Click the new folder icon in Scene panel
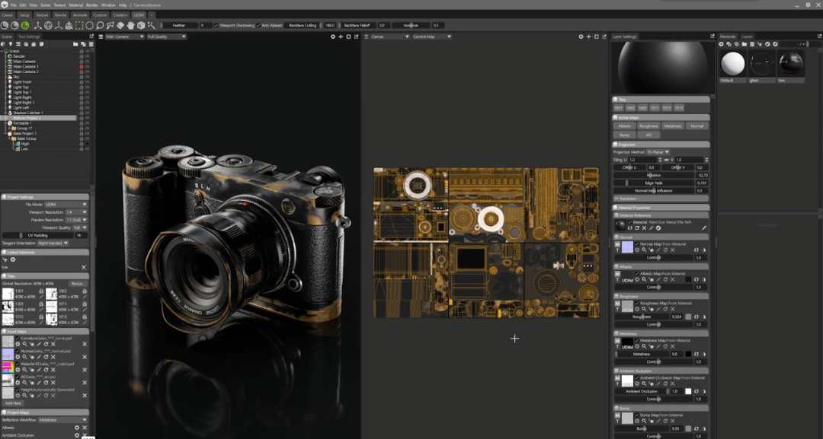Viewport: 823px width, 439px height. point(75,44)
